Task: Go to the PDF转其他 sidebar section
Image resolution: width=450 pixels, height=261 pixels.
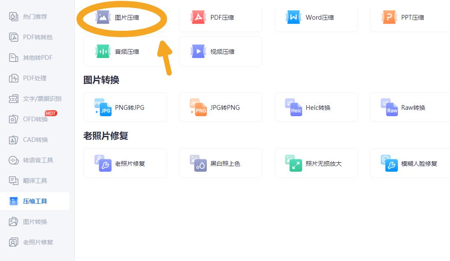Action: pos(37,37)
